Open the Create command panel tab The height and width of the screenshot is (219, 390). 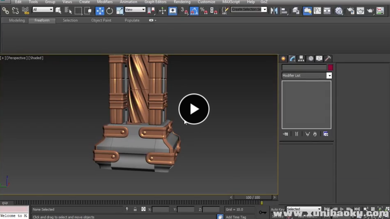284,59
